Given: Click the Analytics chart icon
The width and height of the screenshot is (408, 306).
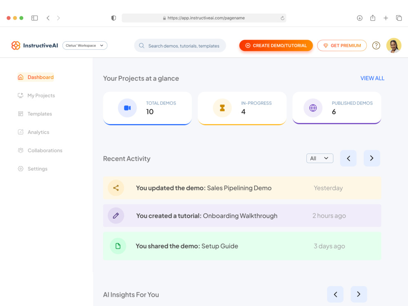Looking at the screenshot, I should (20, 132).
